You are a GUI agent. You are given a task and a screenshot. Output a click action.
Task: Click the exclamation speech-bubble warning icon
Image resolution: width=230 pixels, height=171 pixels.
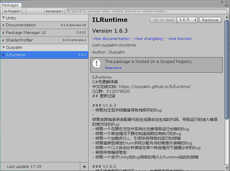click(x=96, y=64)
